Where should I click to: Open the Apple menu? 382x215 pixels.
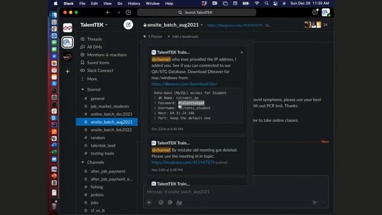(56, 4)
